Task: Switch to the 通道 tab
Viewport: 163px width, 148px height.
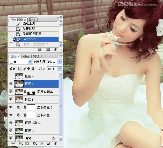Action: (26, 56)
